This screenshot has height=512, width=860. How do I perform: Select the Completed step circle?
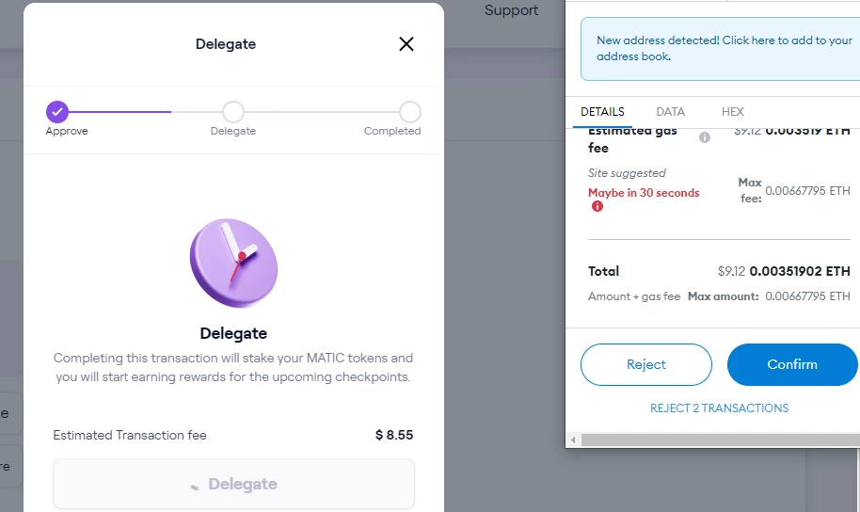pyautogui.click(x=409, y=112)
